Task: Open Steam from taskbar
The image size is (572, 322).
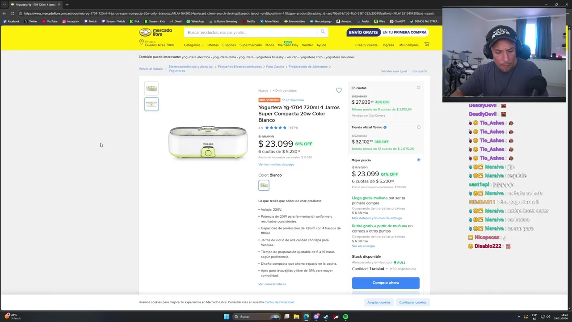Action: [x=326, y=317]
